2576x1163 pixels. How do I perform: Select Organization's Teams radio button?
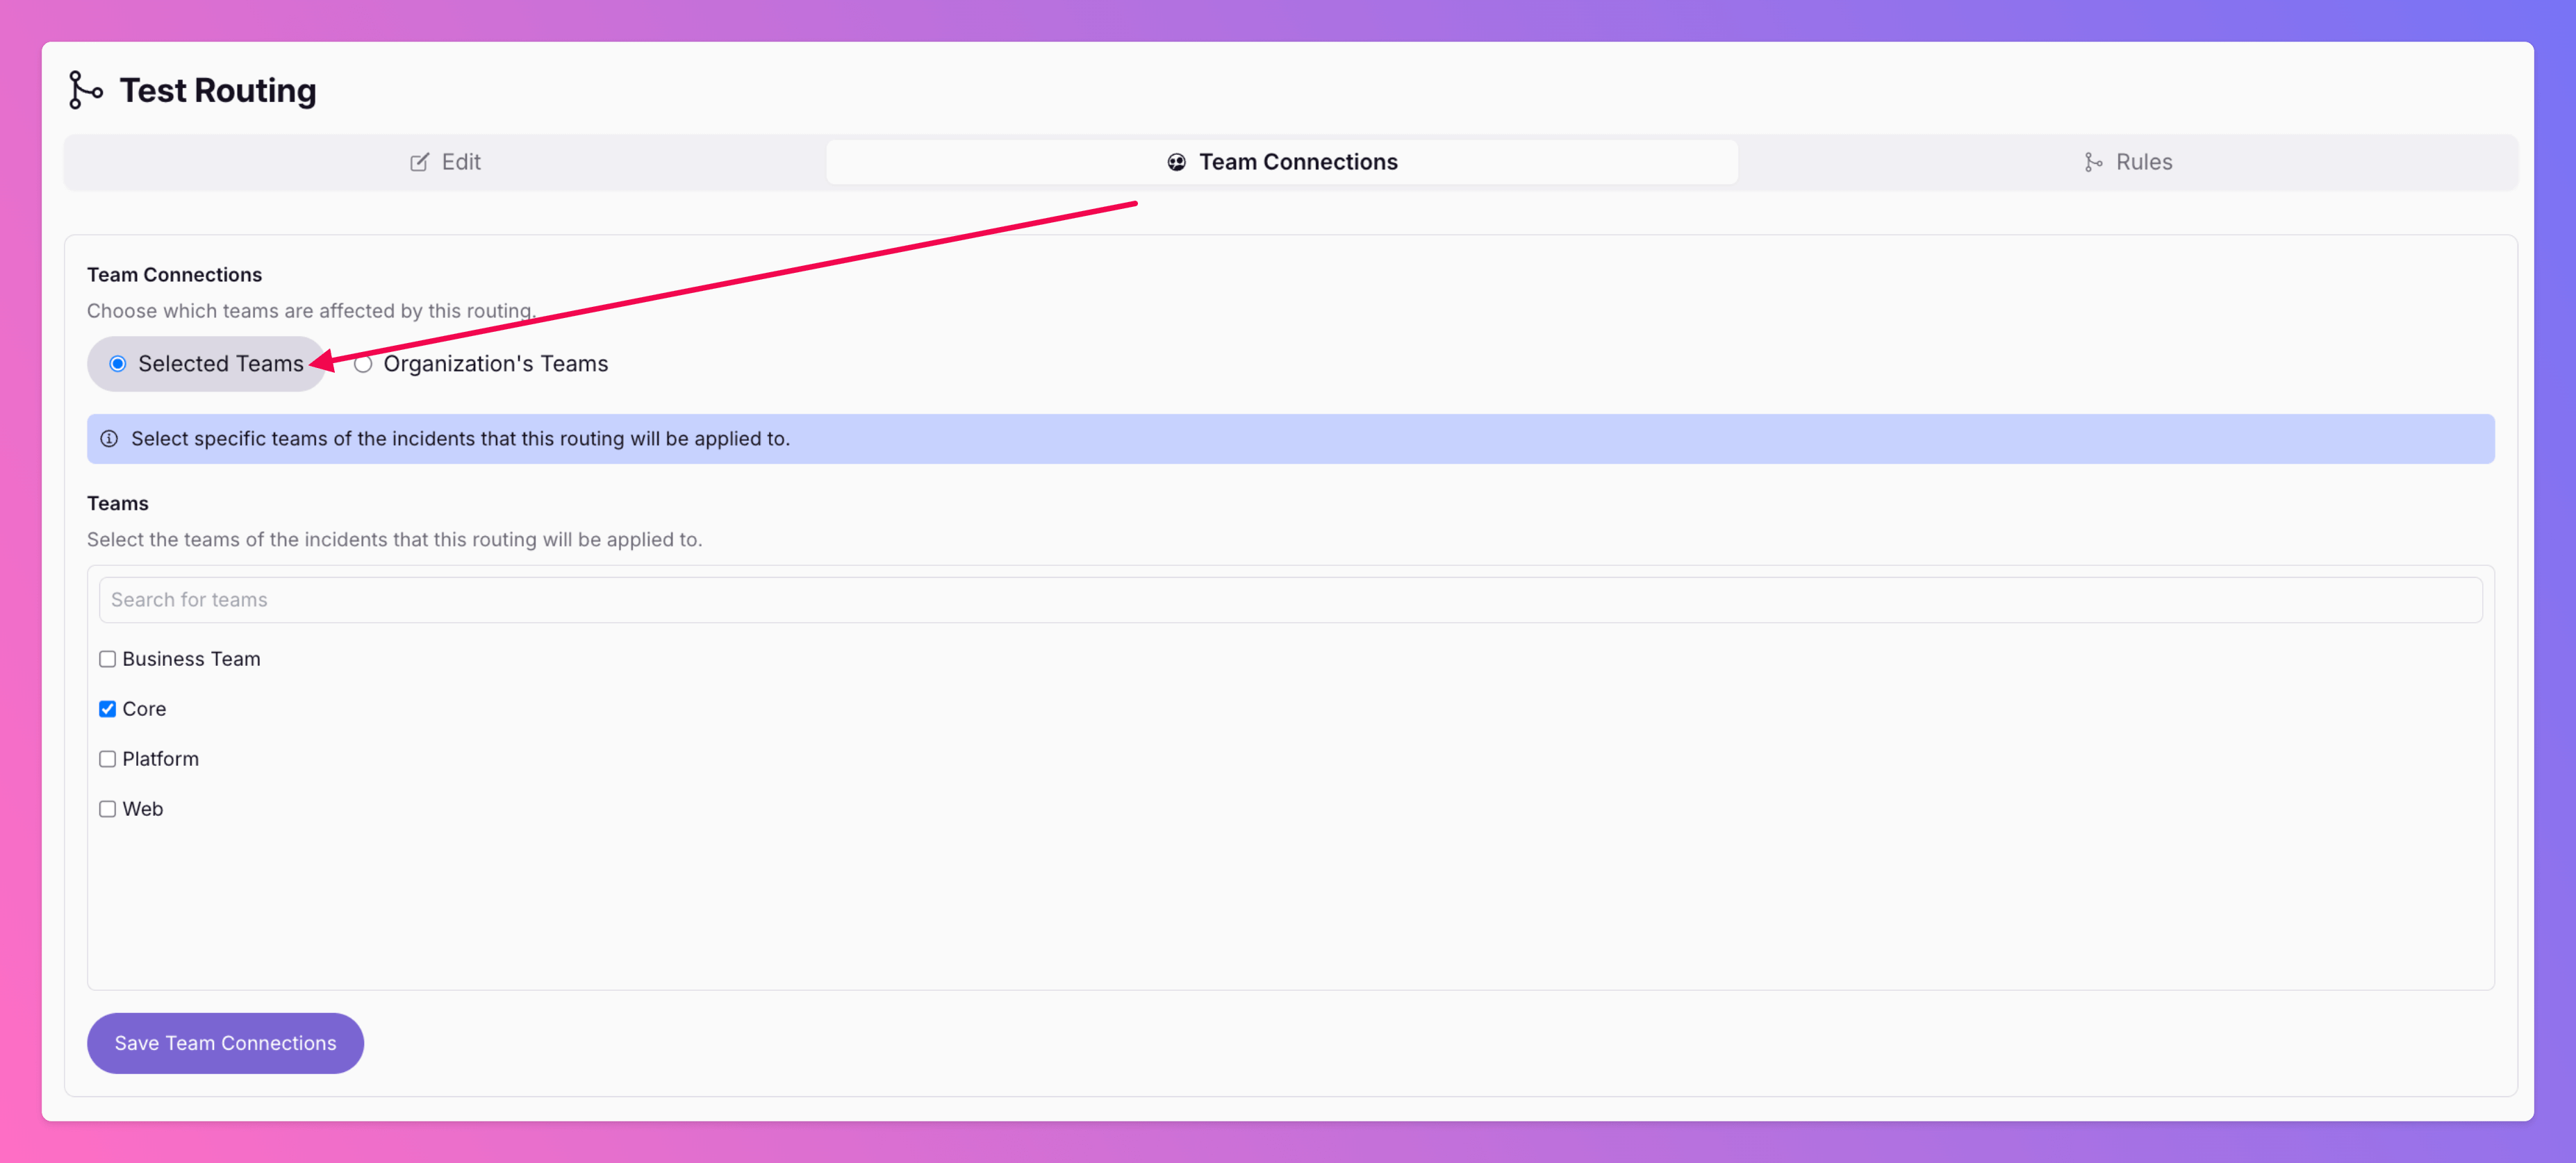tap(363, 364)
